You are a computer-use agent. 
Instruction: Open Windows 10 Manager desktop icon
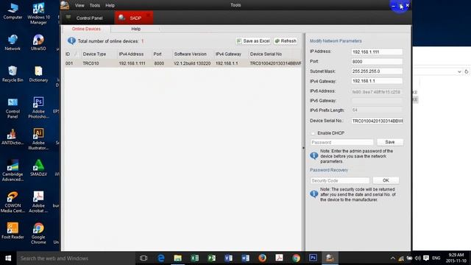click(x=38, y=13)
